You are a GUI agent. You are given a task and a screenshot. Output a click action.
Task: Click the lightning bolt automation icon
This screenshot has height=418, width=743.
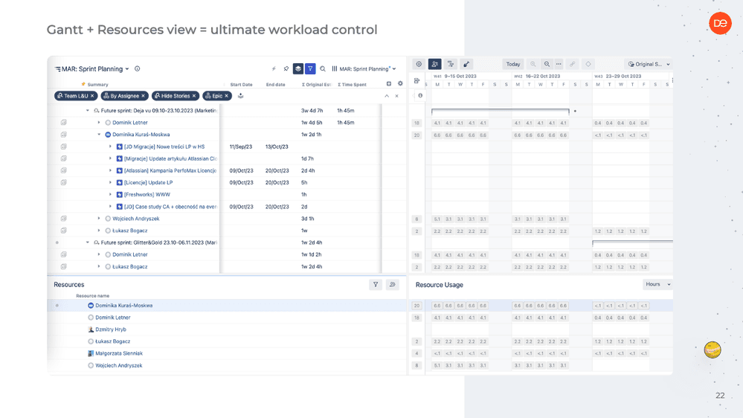274,69
